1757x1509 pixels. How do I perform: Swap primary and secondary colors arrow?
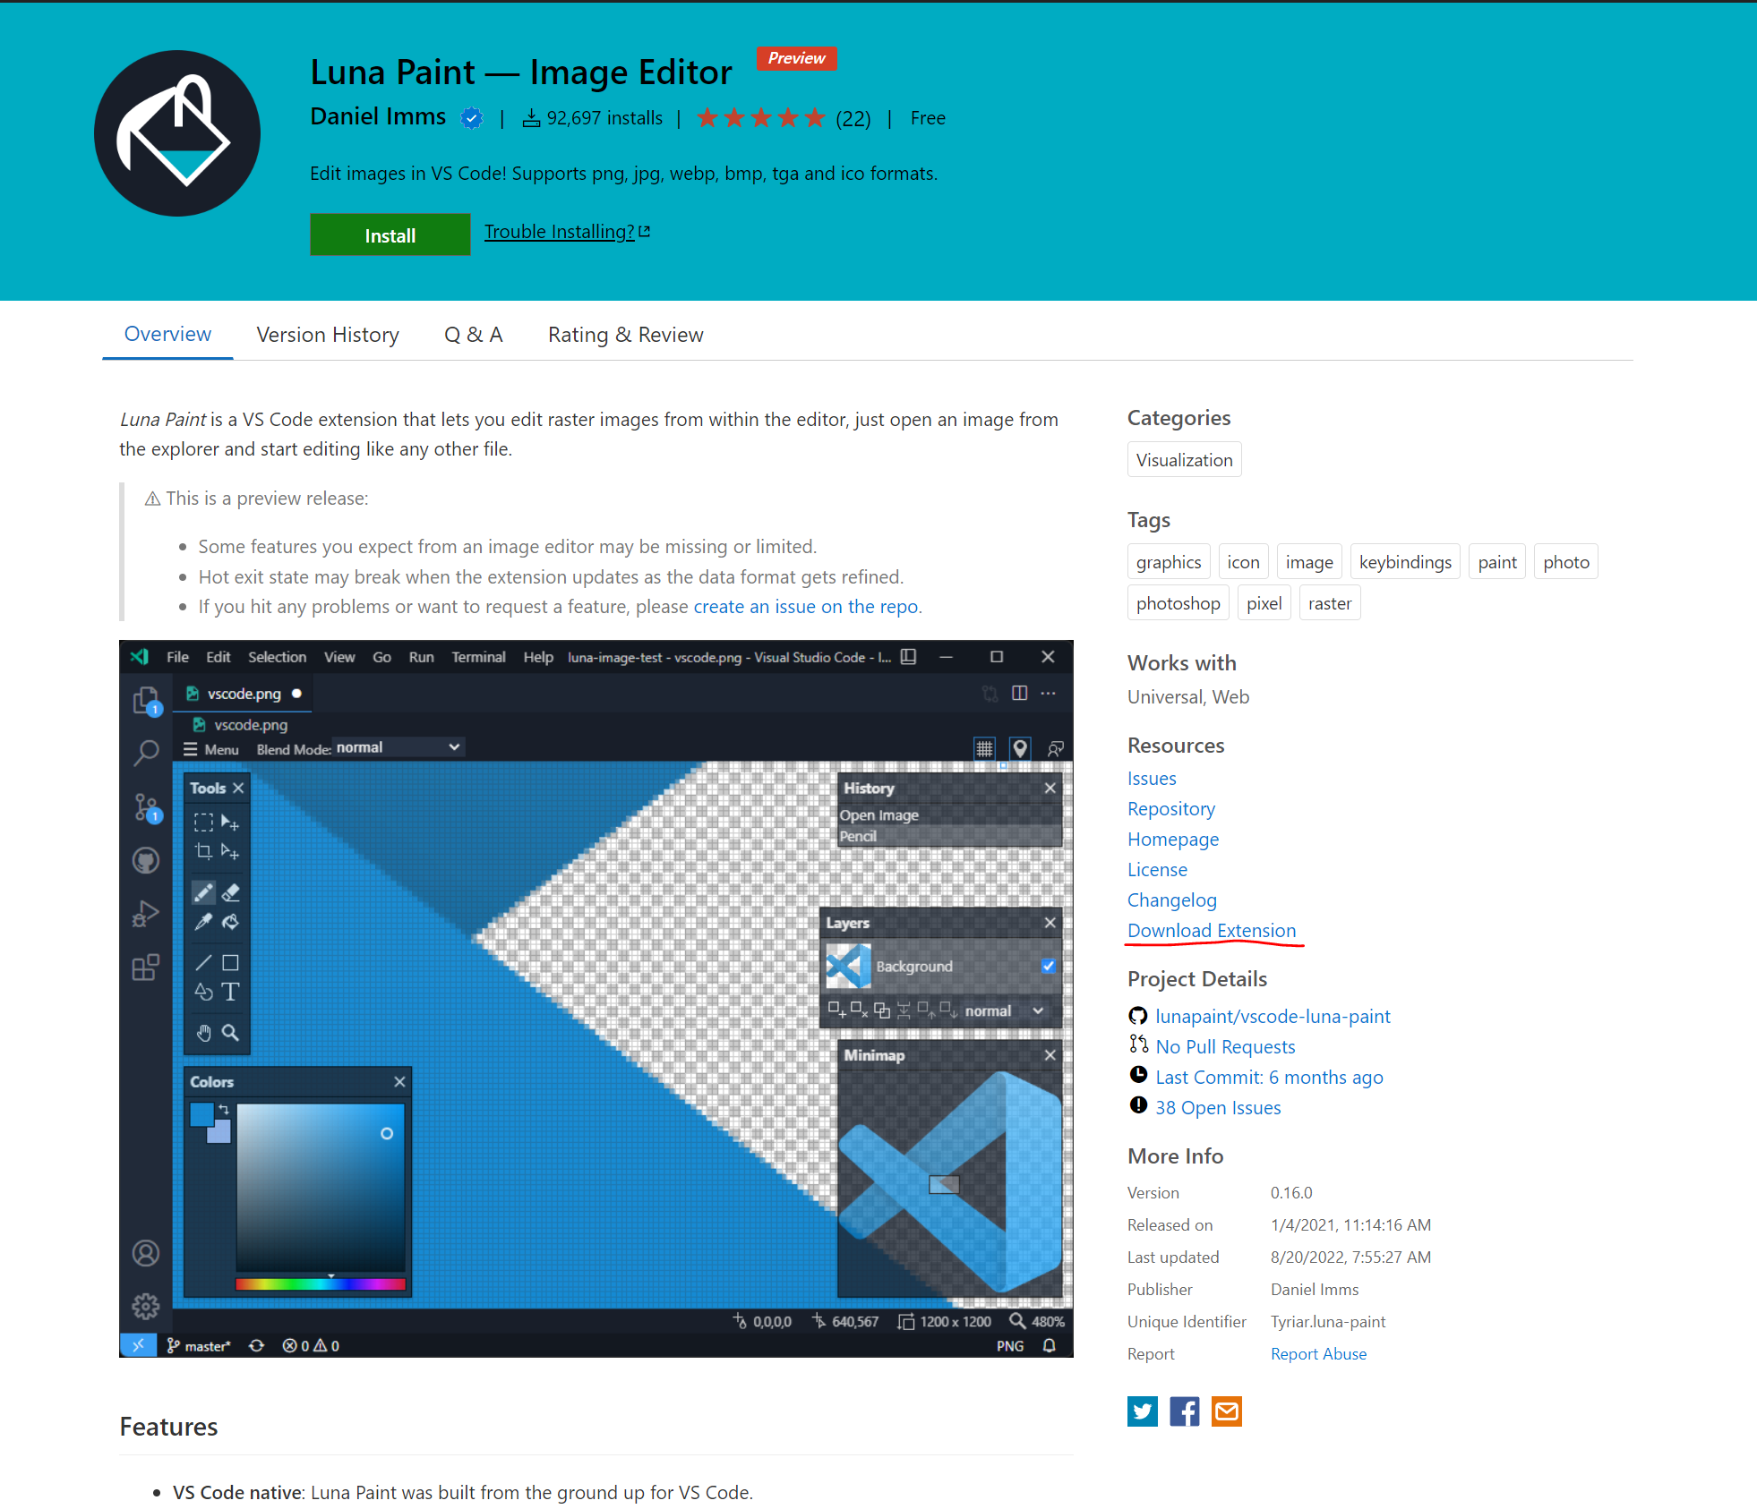tap(224, 1110)
